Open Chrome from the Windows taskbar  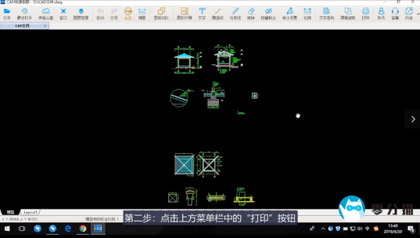point(83,229)
